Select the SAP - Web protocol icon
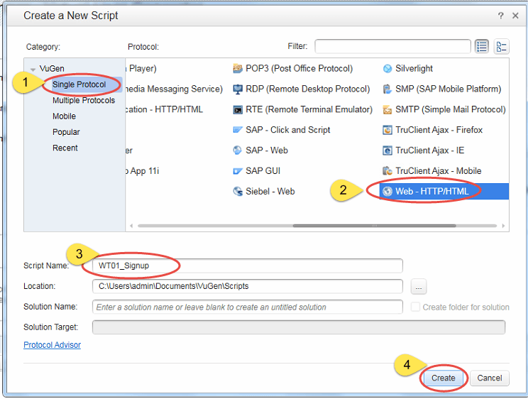 coord(238,151)
